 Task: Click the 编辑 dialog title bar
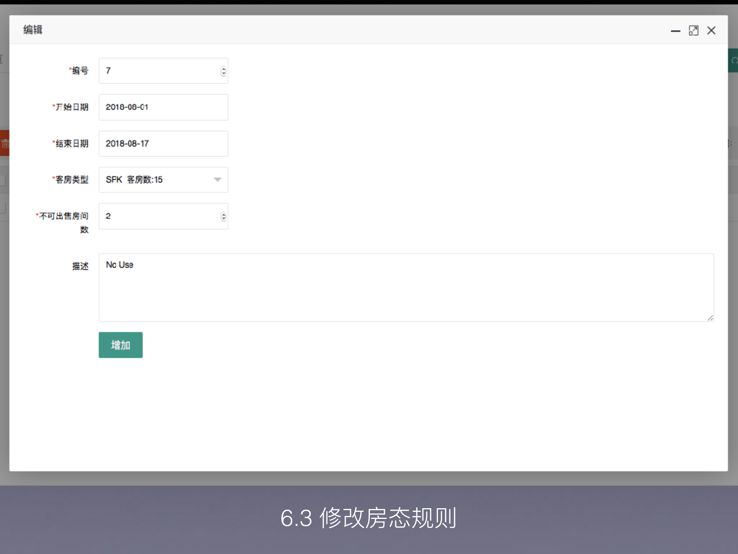[x=332, y=30]
